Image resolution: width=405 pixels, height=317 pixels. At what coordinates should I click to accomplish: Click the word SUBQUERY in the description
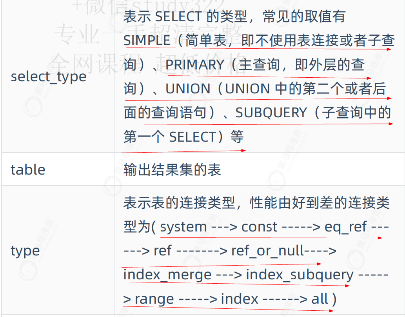(x=271, y=113)
